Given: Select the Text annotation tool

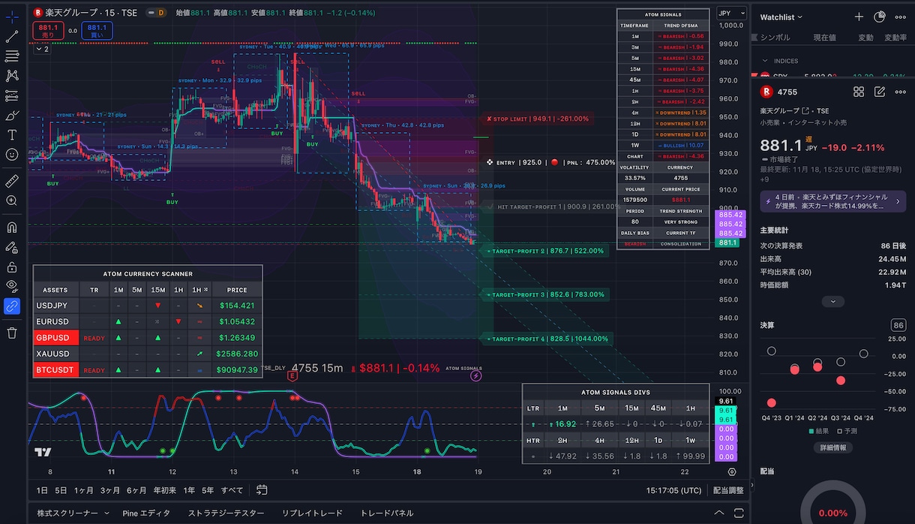Looking at the screenshot, I should pyautogui.click(x=12, y=135).
